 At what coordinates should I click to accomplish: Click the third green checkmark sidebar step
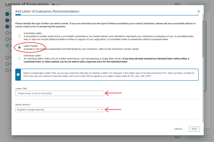7,26
